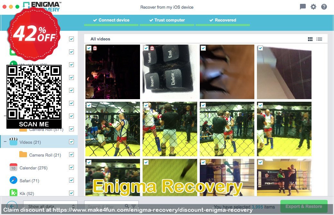Focus the Search & Filter field

(111, 206)
